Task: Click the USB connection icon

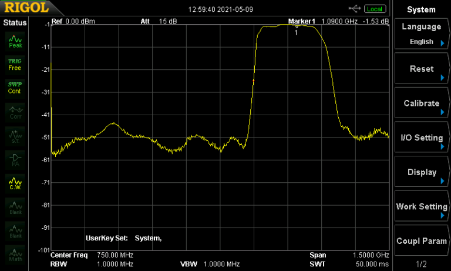Action: pos(355,9)
